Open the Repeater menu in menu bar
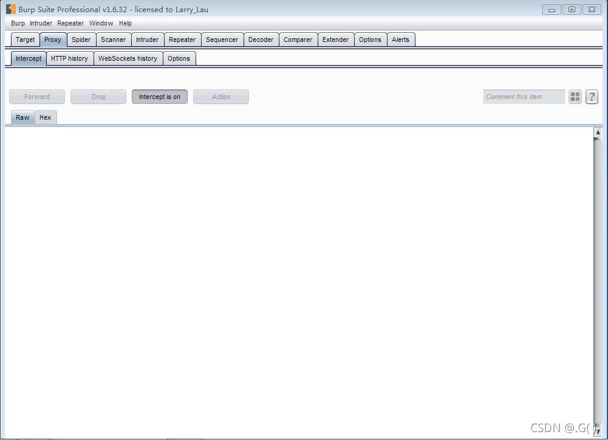608x440 pixels. [70, 23]
